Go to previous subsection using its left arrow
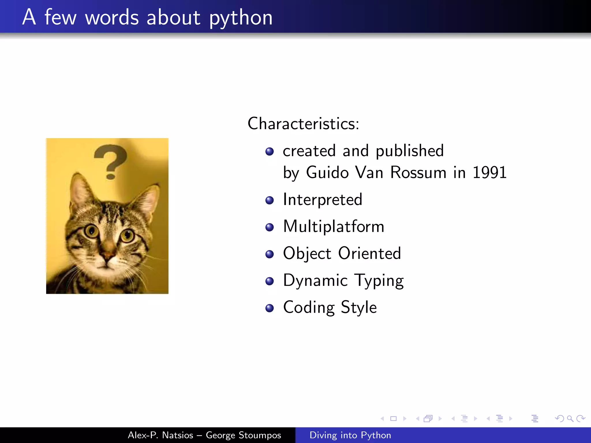Screen dimensions: 591x443 coord(453,418)
